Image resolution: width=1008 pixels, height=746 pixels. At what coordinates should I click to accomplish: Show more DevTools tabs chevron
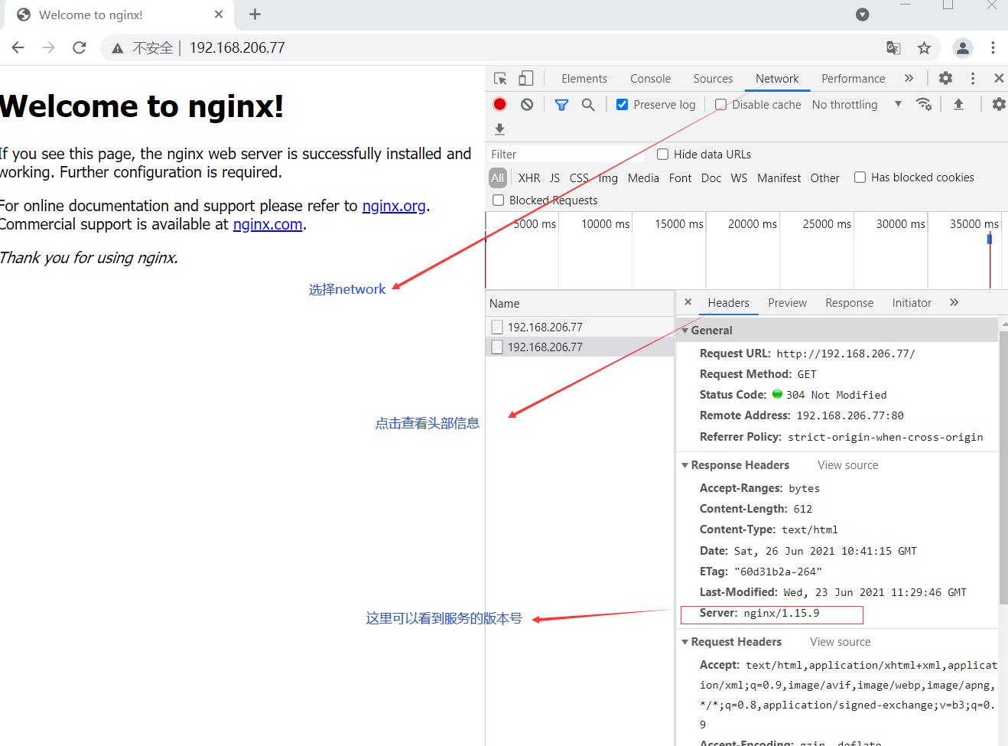(x=909, y=78)
